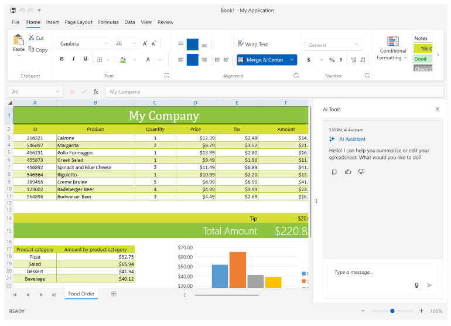This screenshot has height=326, width=451.
Task: Expand the General number format dropdown
Action: [356, 45]
